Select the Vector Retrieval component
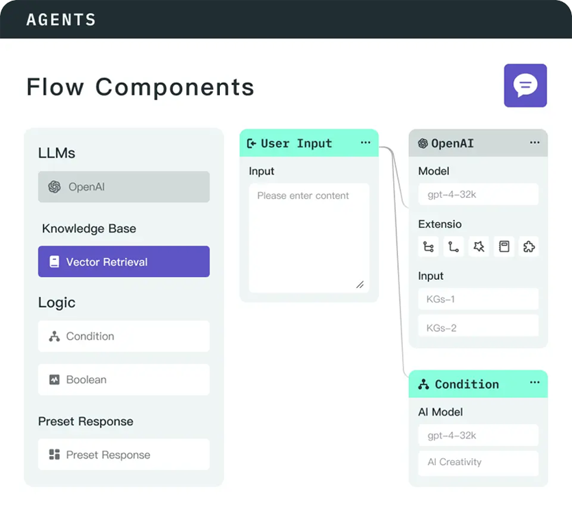This screenshot has width=572, height=511. pos(124,262)
